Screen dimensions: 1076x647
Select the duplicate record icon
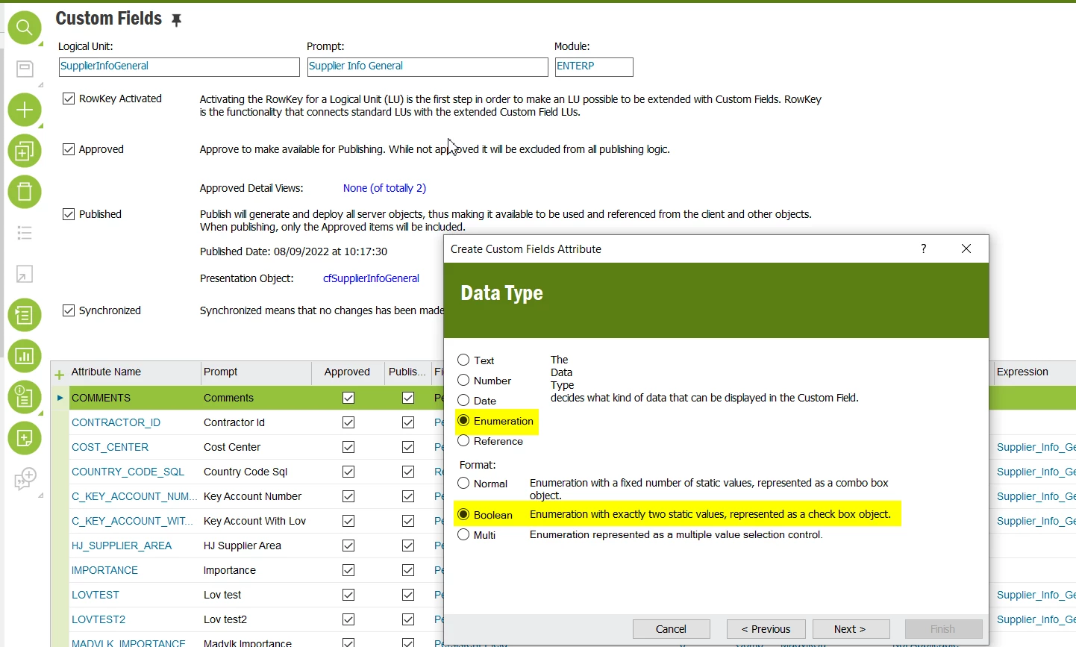pyautogui.click(x=25, y=151)
